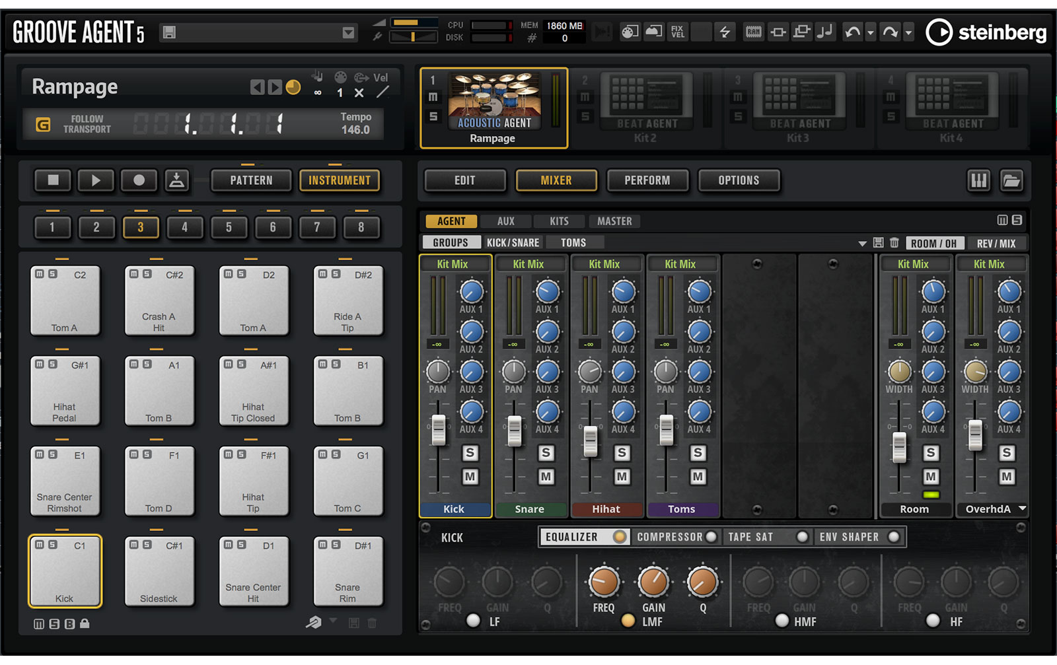This screenshot has width=1057, height=665.
Task: Click the RAM icon in toolbar
Action: coord(753,32)
